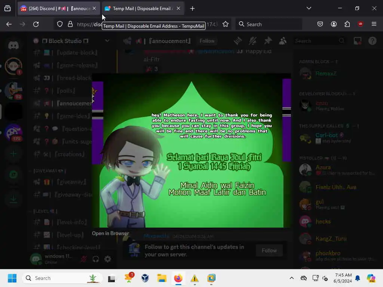Show pinned messages pin icon
Viewport: 383px width, 287px height.
pos(268,41)
